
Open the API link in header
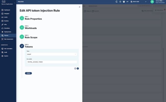(127, 2)
